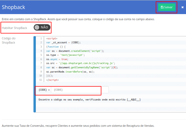Screen dimensions: 186x135
Task: Click code line 'var _st_account = {CODE};'
Action: point(63,43)
